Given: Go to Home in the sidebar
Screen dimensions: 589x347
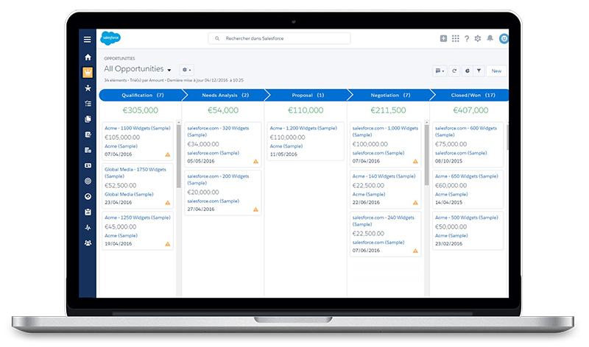Looking at the screenshot, I should (x=88, y=57).
